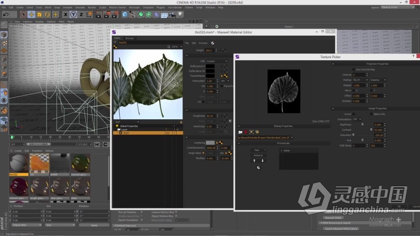Click the floor grid environment icon
The image size is (420, 236).
point(164,15)
